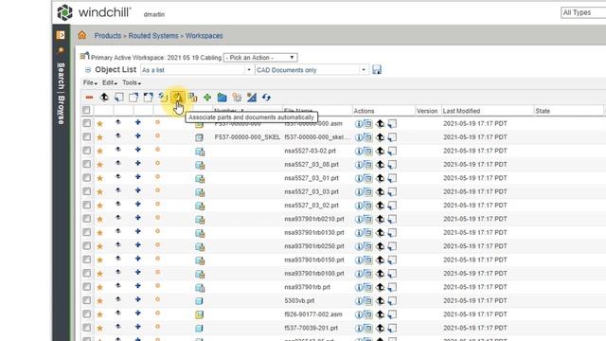The width and height of the screenshot is (606, 341).
Task: Click the green plus Add to Workspace icon
Action: (207, 98)
